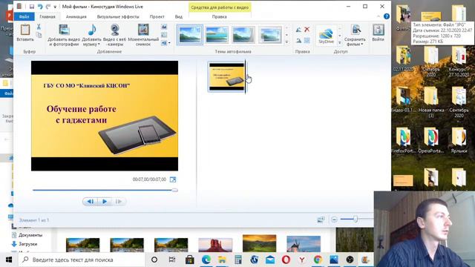Open Google Chrome from the taskbar
Screen dimensions: 475x267
pos(318,260)
